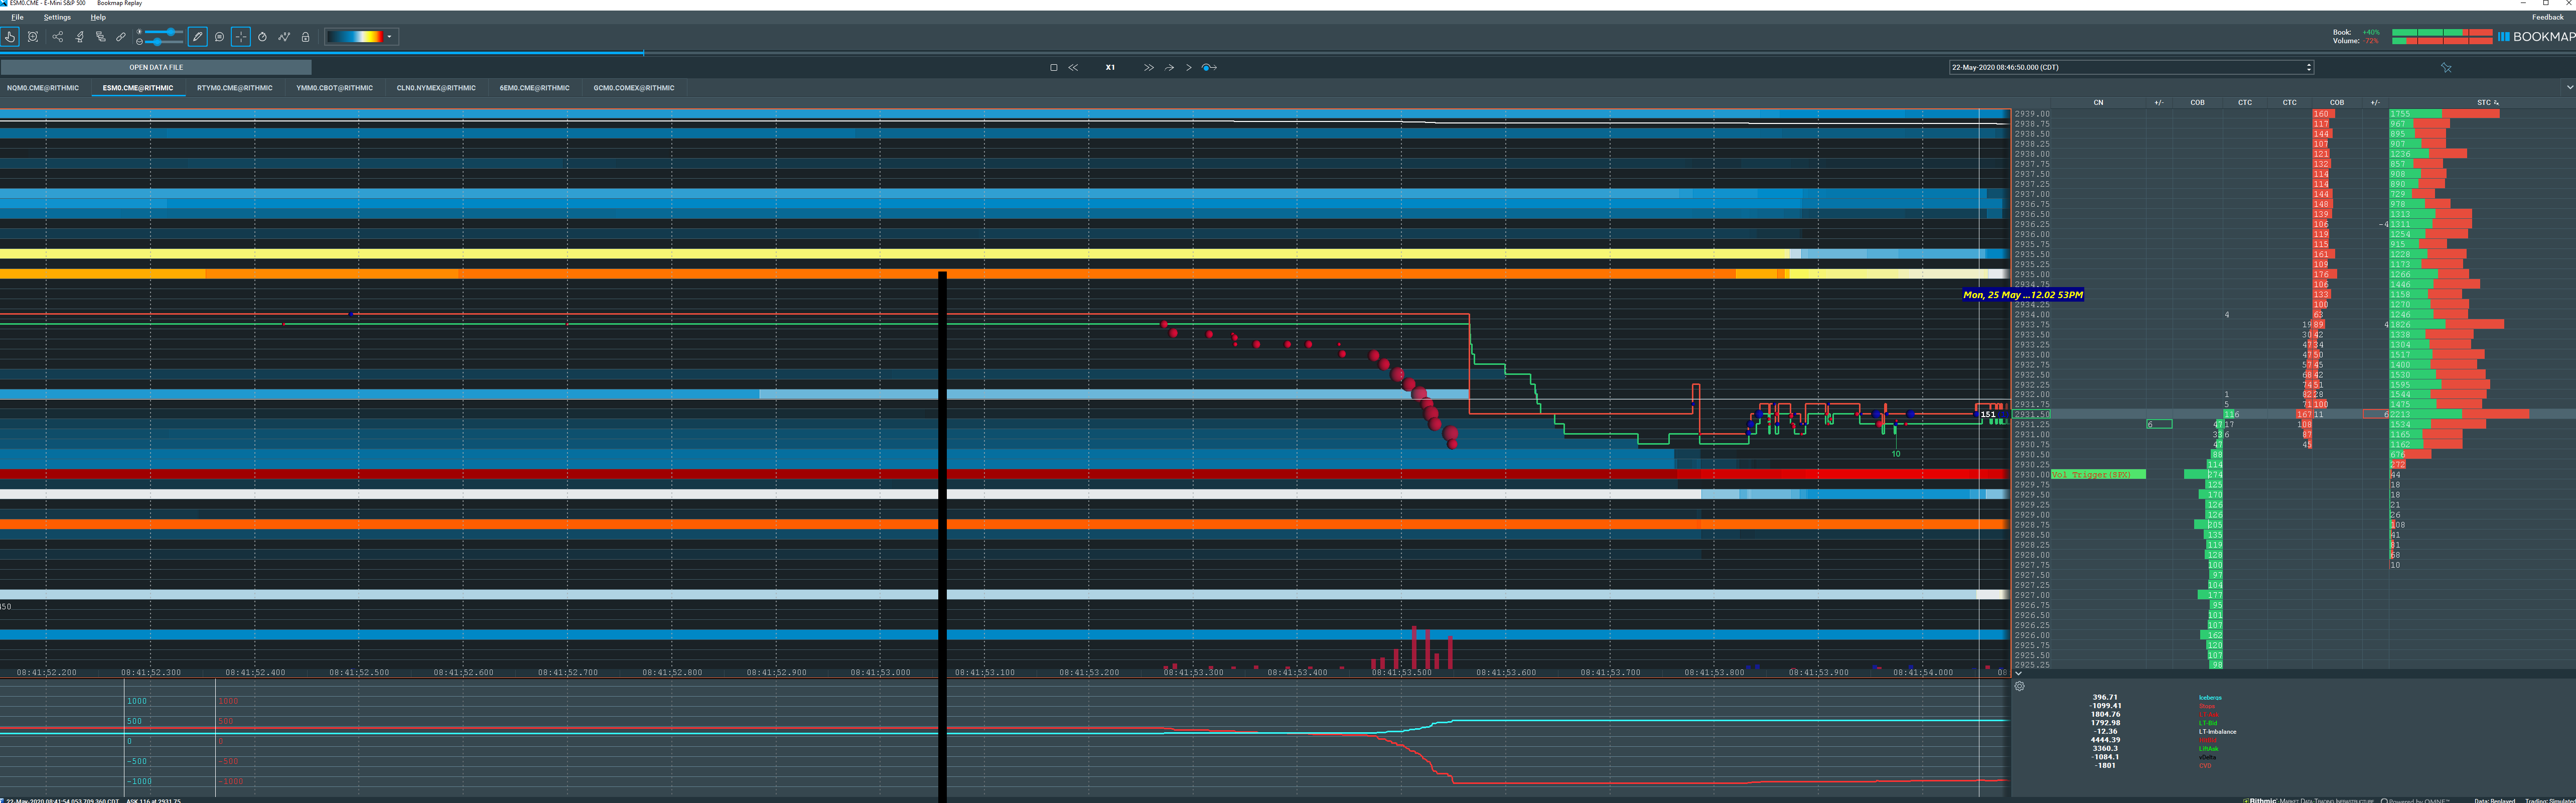Viewport: 2576px width, 803px height.
Task: Click the pin icon near replay bar
Action: [x=2446, y=68]
